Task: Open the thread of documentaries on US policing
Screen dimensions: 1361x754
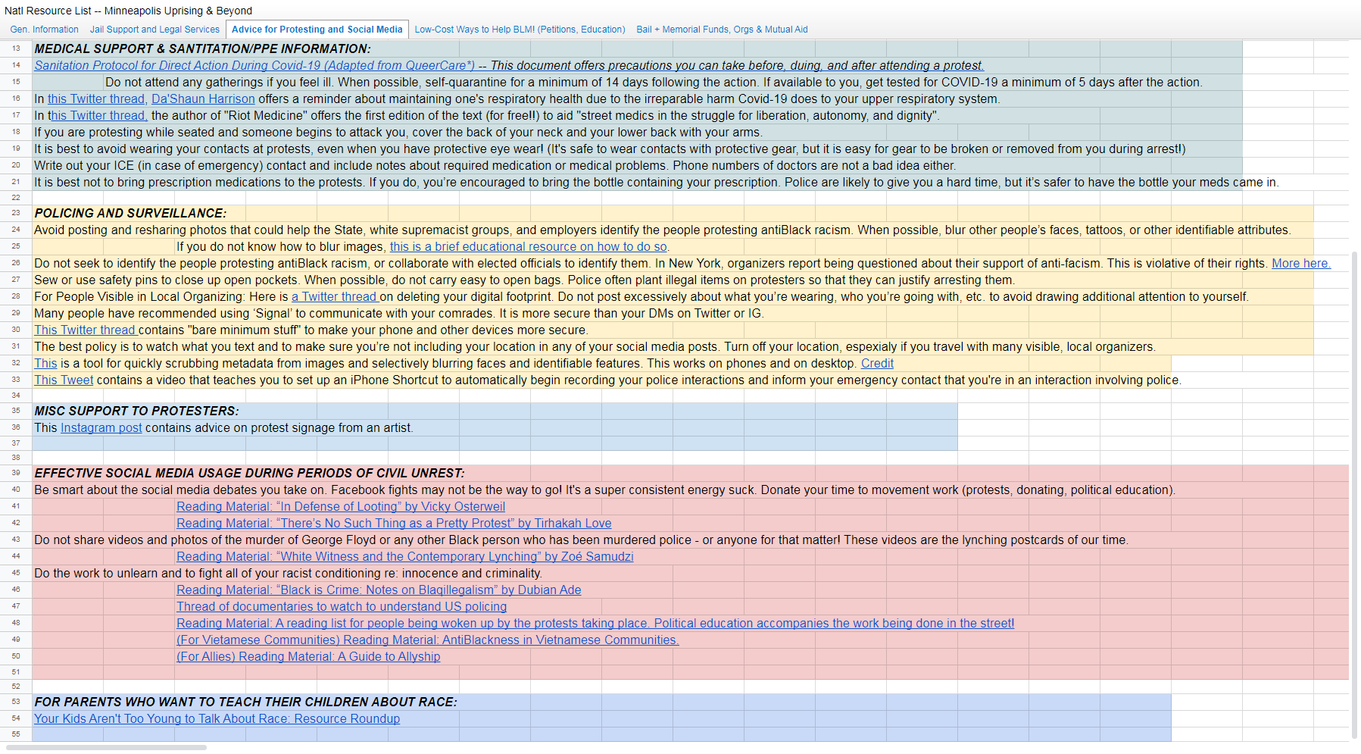Action: coord(342,607)
